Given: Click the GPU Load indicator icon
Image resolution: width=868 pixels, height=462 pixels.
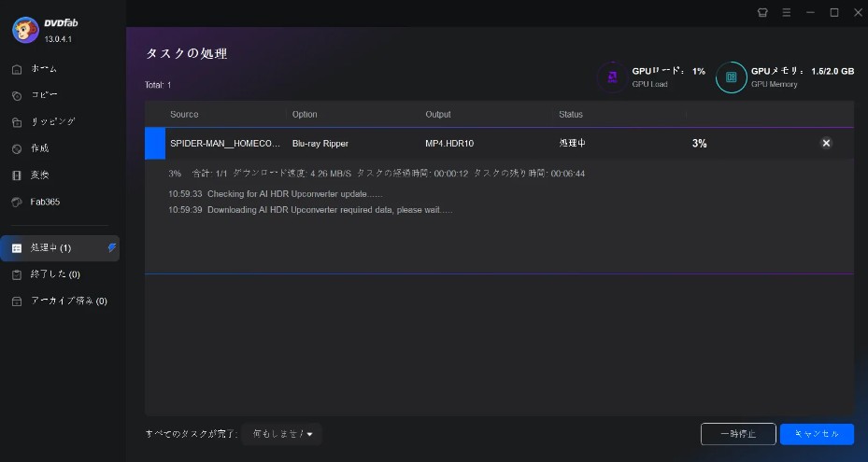Looking at the screenshot, I should point(612,77).
